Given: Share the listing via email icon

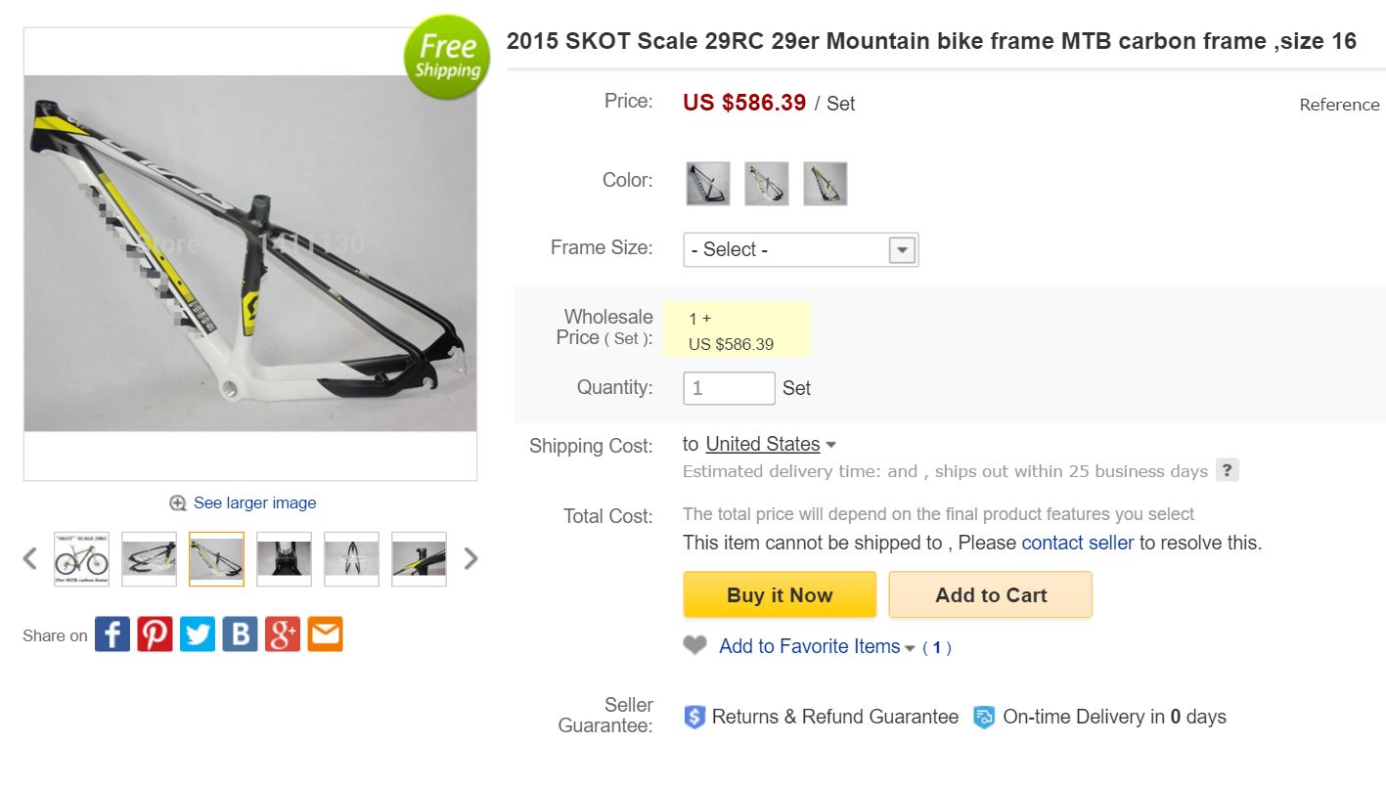Looking at the screenshot, I should coord(325,635).
